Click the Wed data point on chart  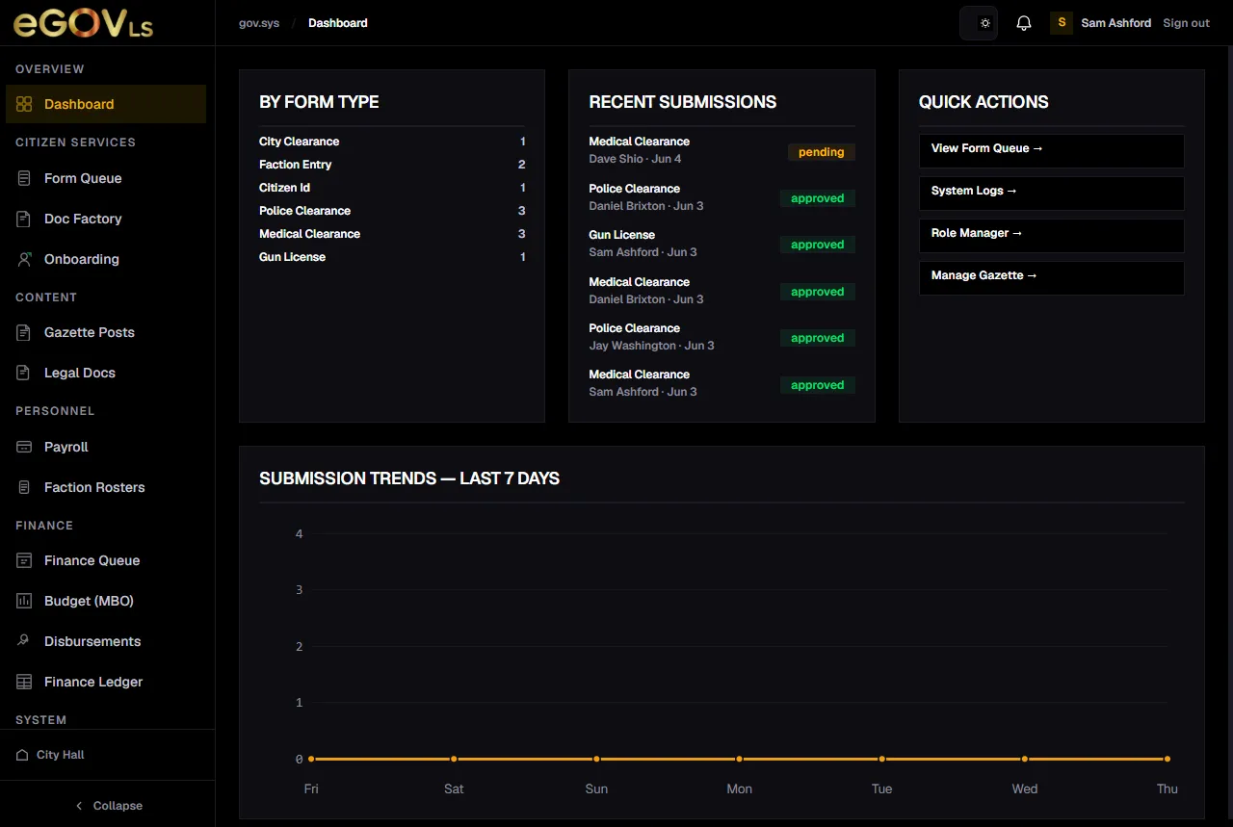1025,759
